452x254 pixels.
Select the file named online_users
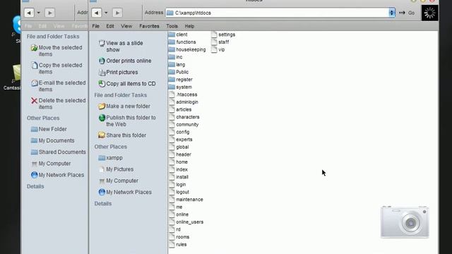coord(190,222)
